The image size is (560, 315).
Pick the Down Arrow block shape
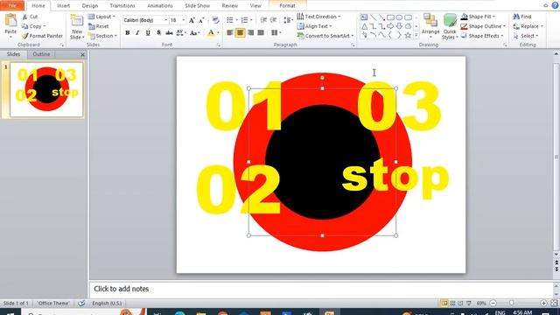[399, 26]
